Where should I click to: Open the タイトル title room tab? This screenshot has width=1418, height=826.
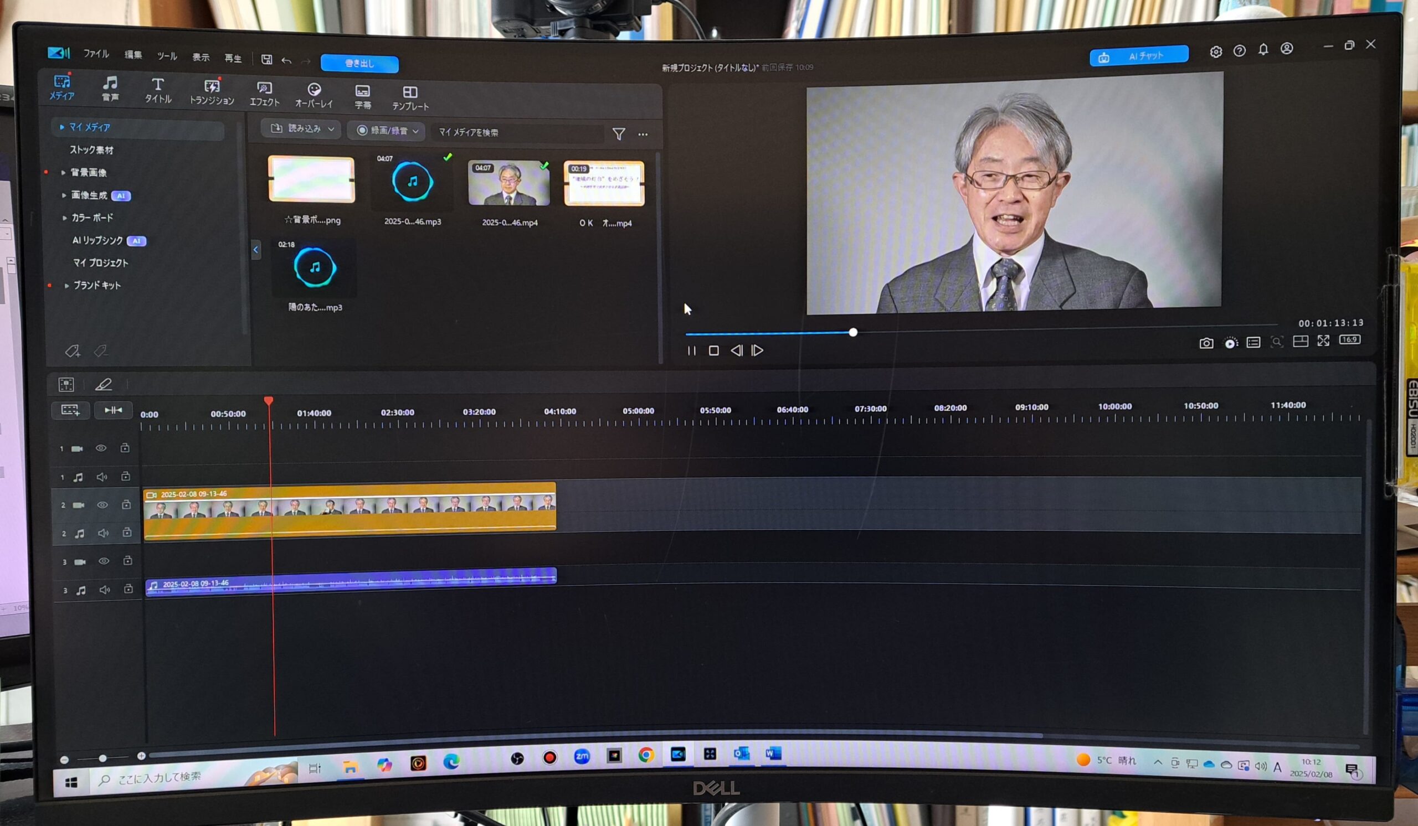pyautogui.click(x=158, y=91)
